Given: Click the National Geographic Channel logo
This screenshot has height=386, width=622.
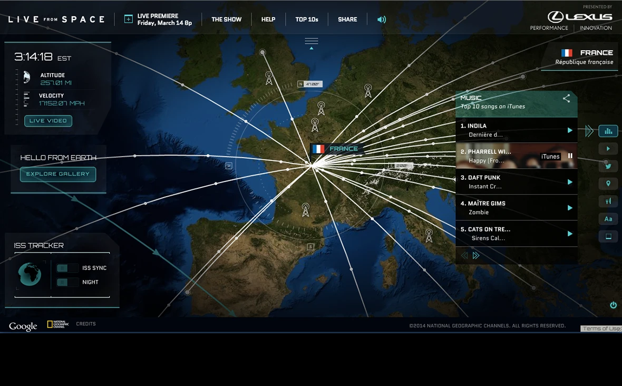Looking at the screenshot, I should (x=58, y=324).
